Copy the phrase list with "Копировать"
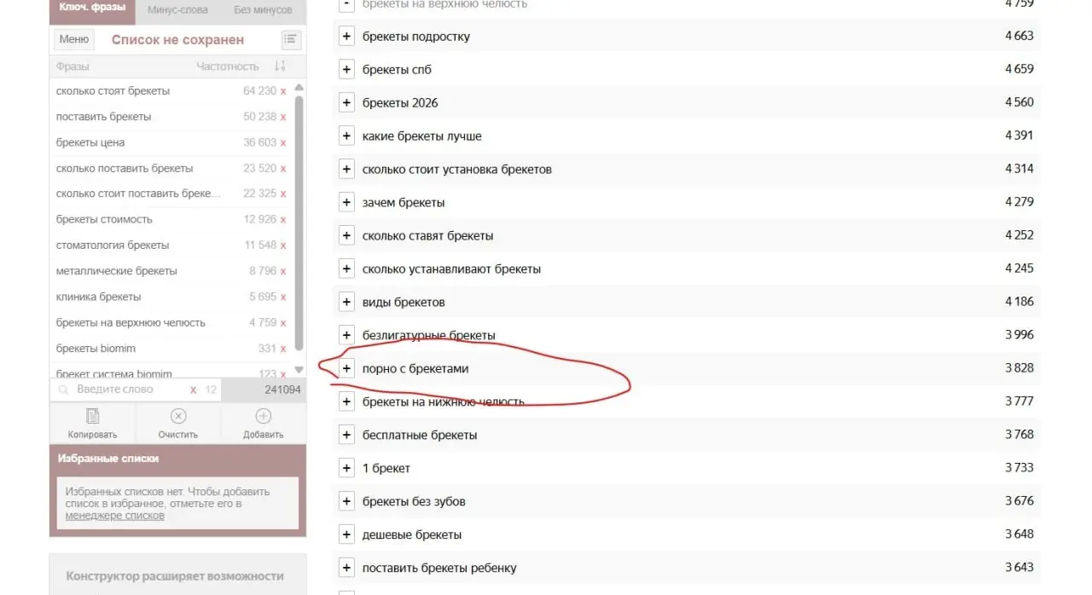The image size is (1092, 595). click(x=92, y=424)
